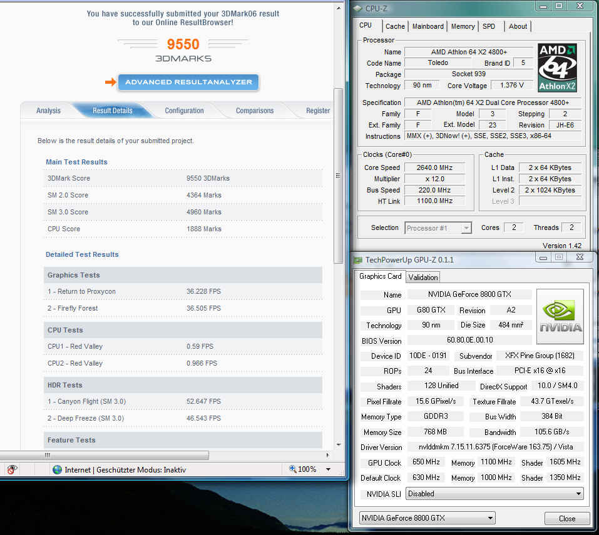Click the Core Voltage 1.376 V field
The width and height of the screenshot is (599, 535).
point(511,85)
